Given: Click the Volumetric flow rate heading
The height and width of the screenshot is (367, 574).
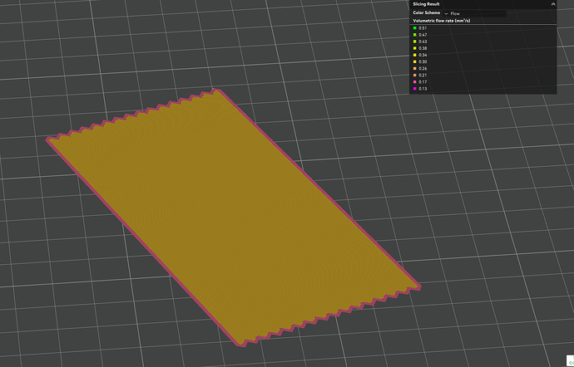Looking at the screenshot, I should pos(442,21).
